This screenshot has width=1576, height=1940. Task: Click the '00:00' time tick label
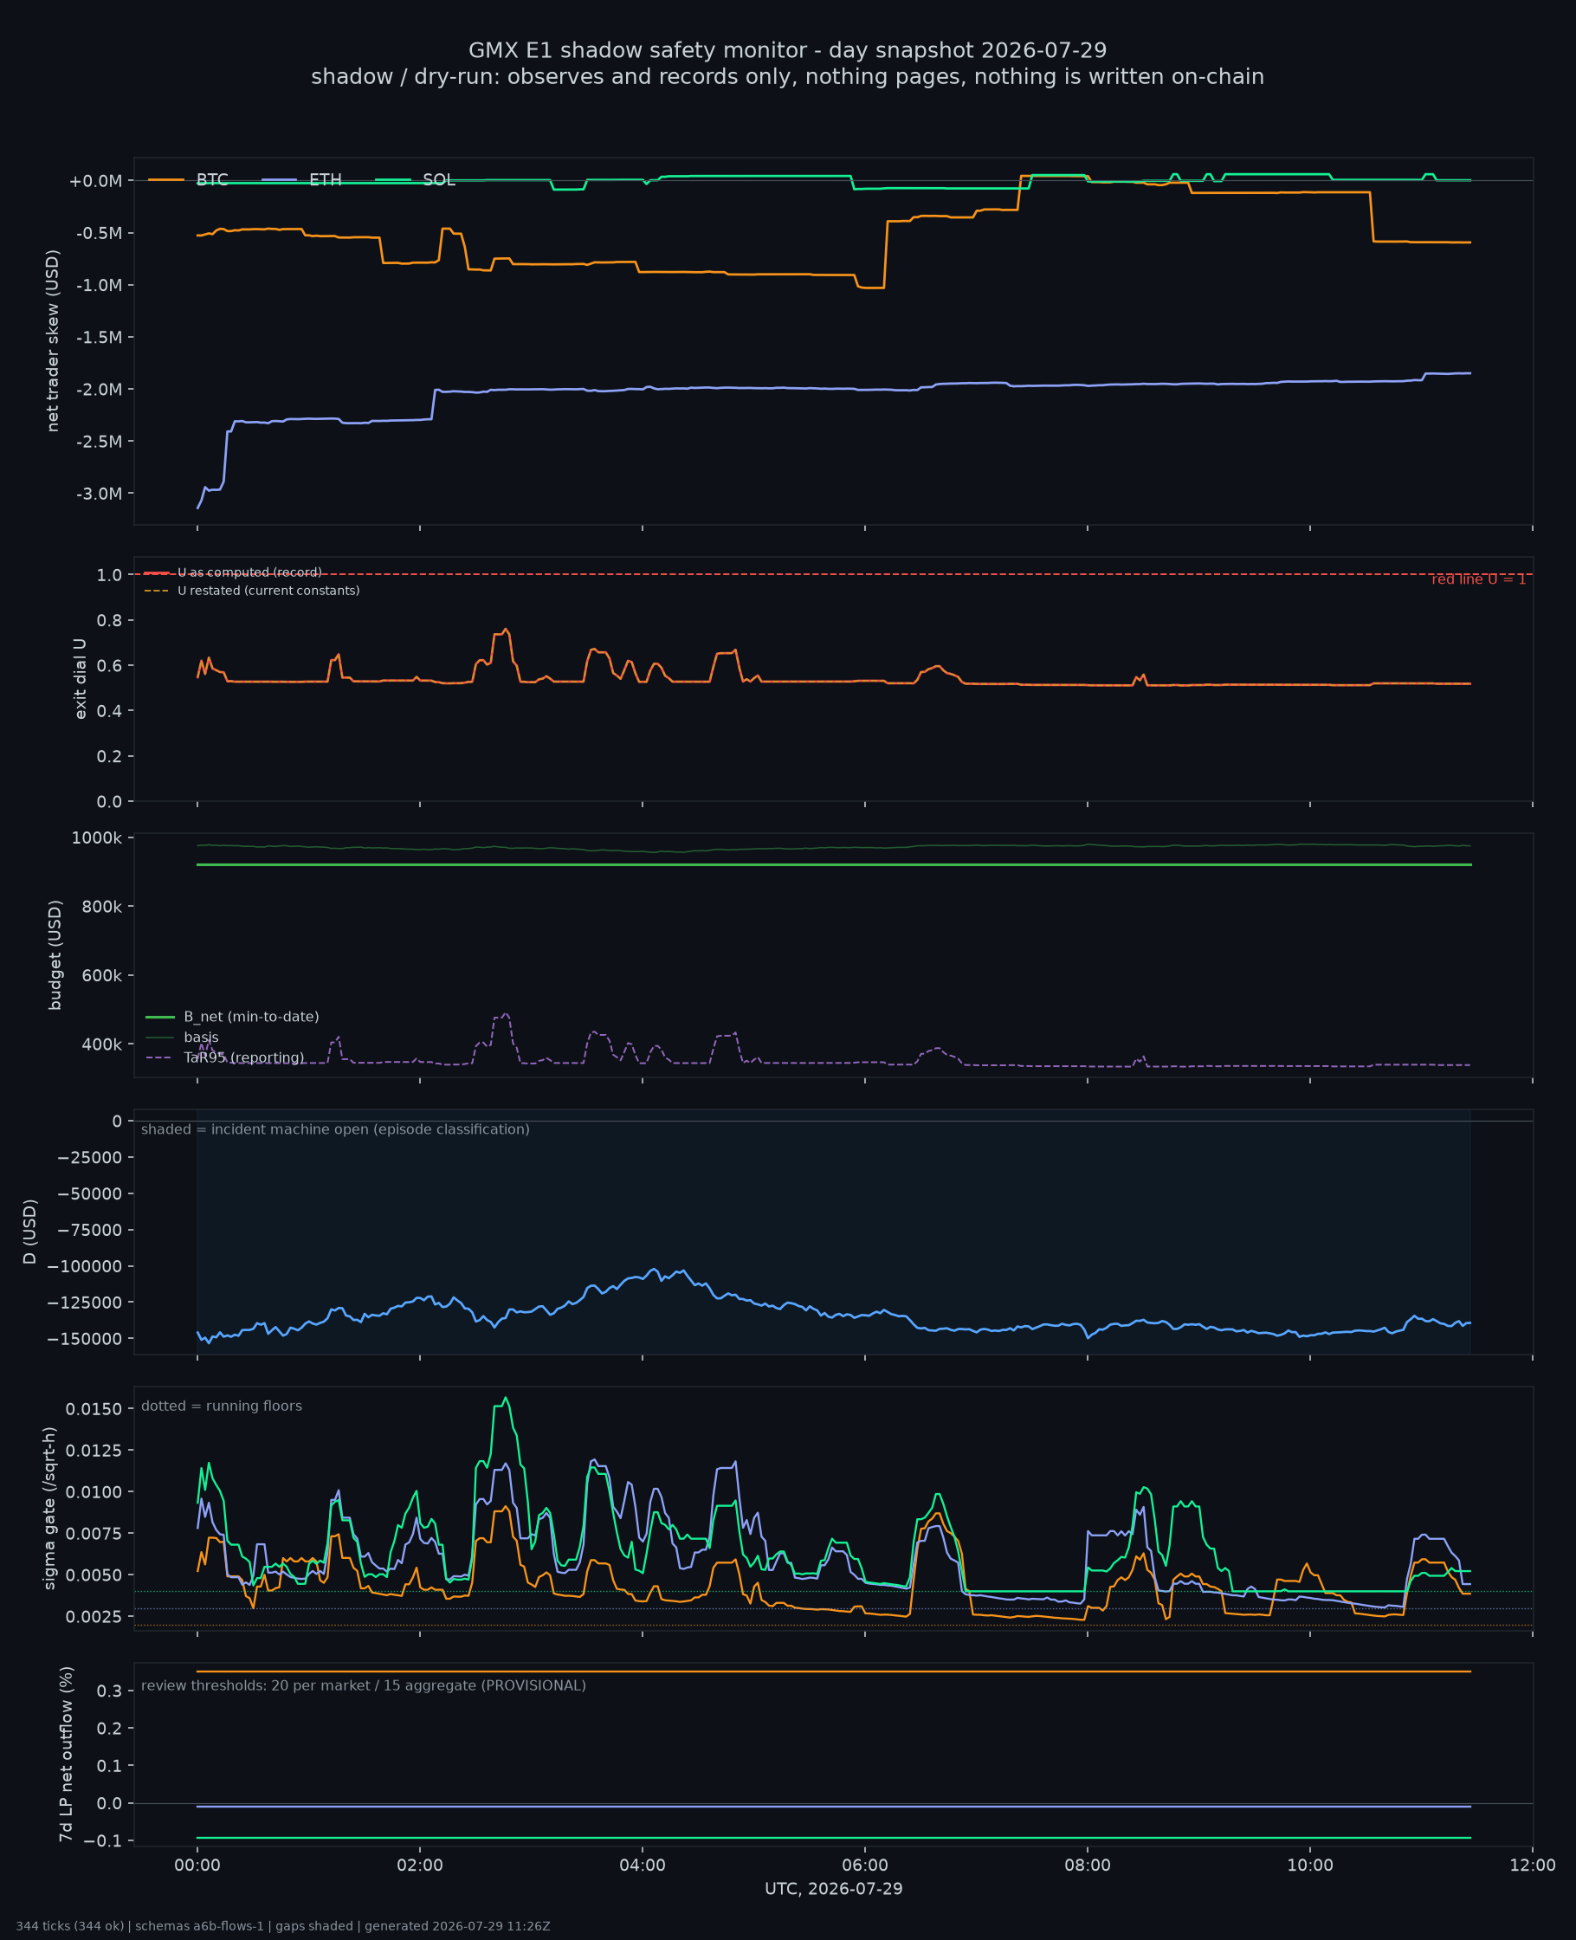[197, 1866]
